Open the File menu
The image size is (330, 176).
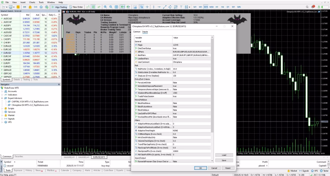(7, 2)
